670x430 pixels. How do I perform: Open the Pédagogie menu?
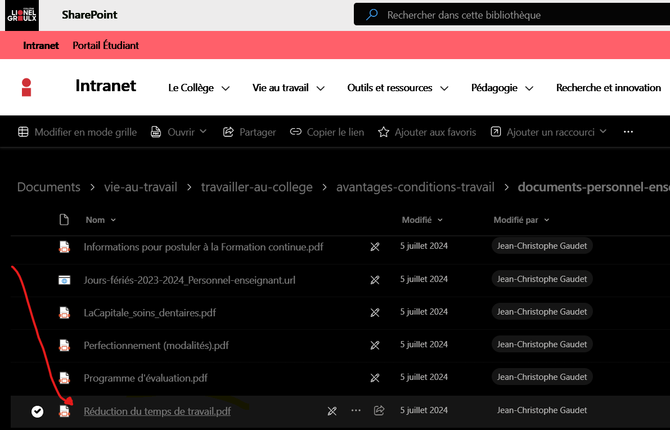[502, 88]
